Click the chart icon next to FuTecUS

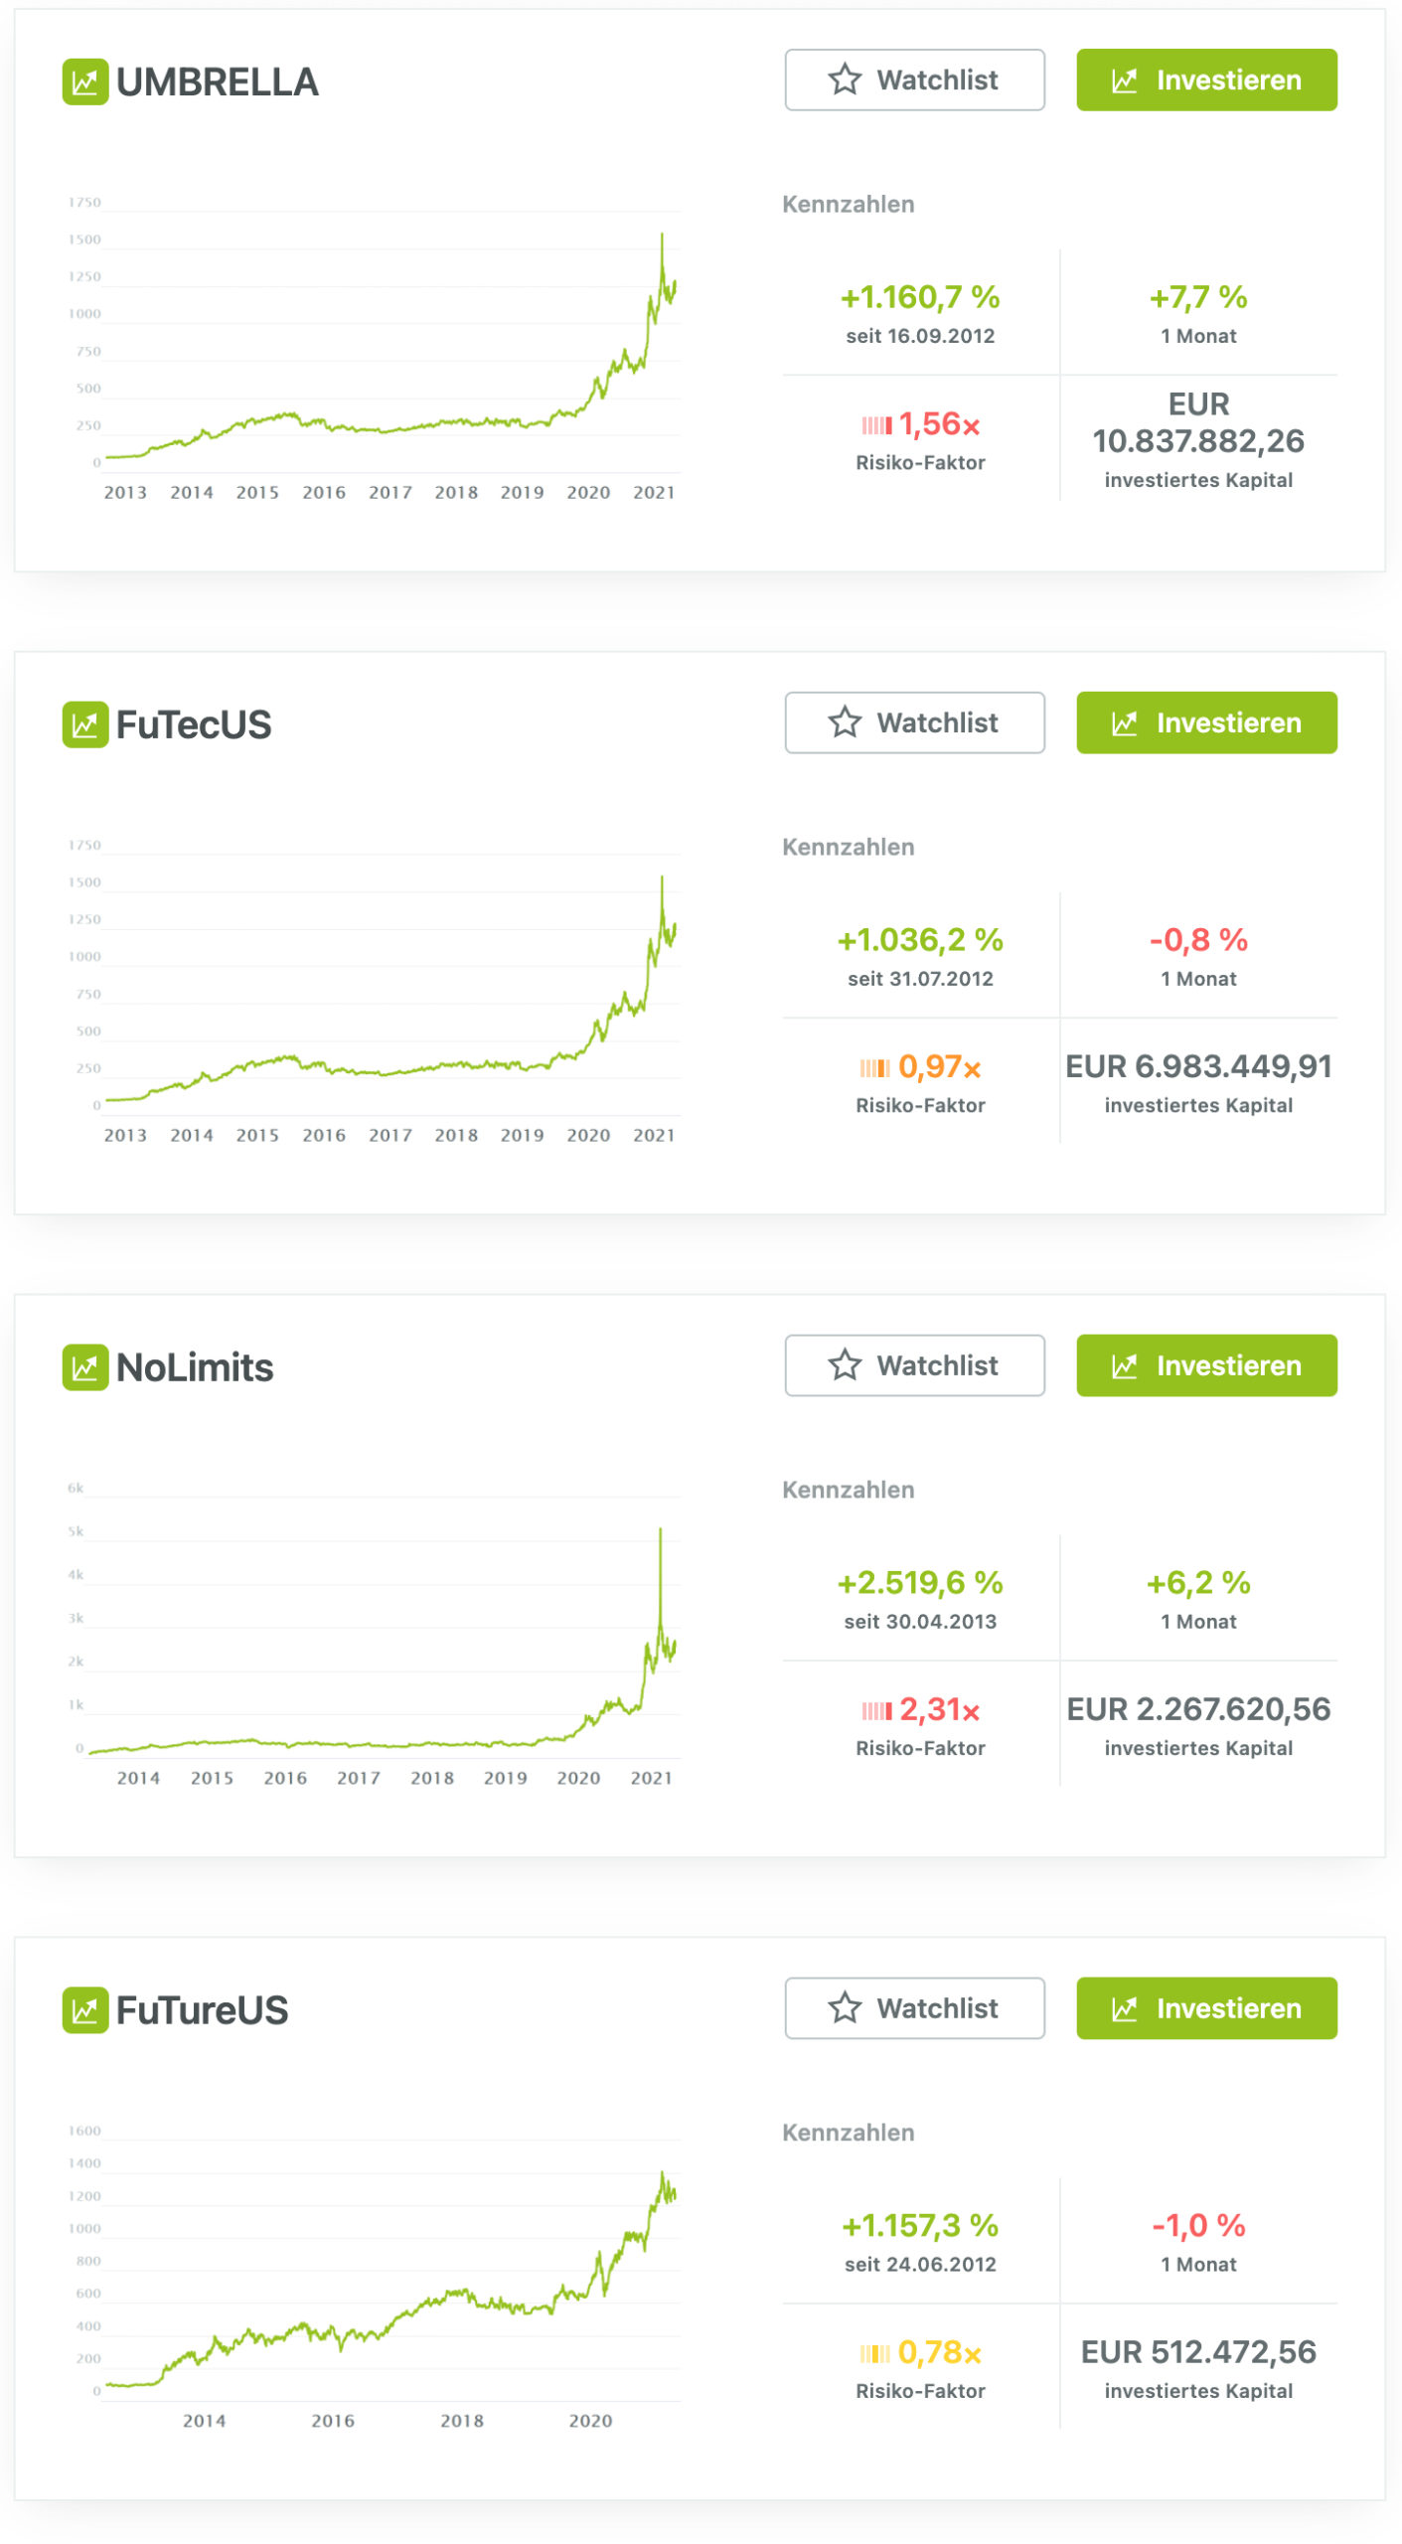(84, 724)
